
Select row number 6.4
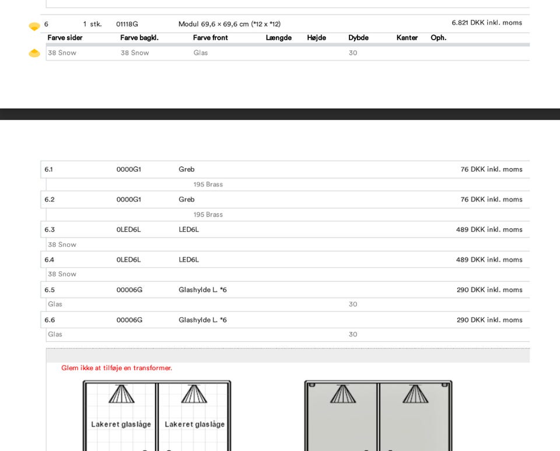(x=49, y=260)
